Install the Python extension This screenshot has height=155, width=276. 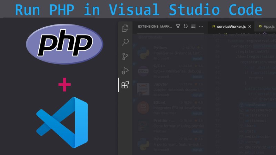pos(197,59)
